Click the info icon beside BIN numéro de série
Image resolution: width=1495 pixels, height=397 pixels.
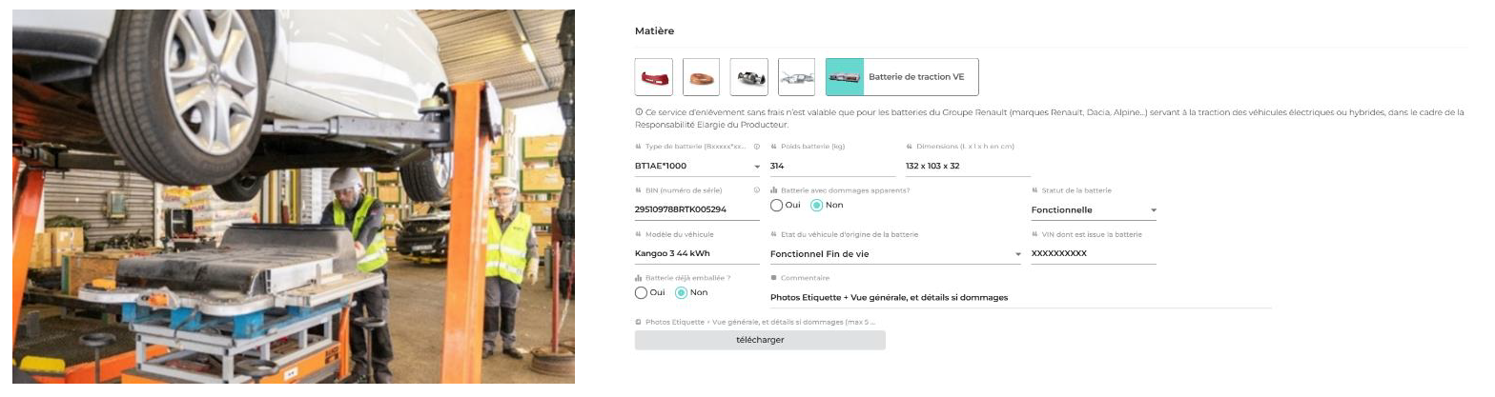coord(756,189)
